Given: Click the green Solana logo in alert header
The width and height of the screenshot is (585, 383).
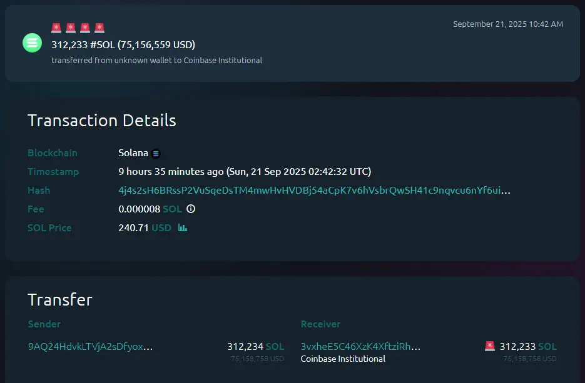Looking at the screenshot, I should point(32,42).
